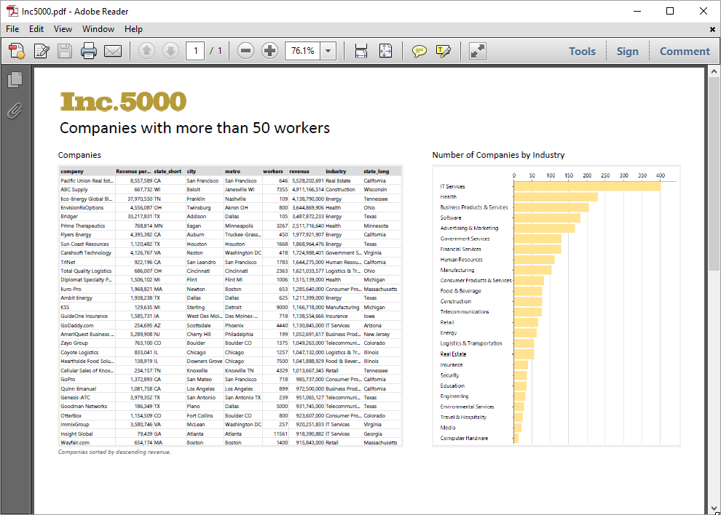This screenshot has width=721, height=515.
Task: Click the 'Zayo Group' company cell
Action: (x=87, y=343)
